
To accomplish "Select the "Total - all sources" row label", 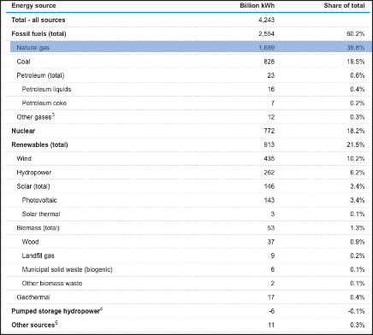I will (38, 20).
